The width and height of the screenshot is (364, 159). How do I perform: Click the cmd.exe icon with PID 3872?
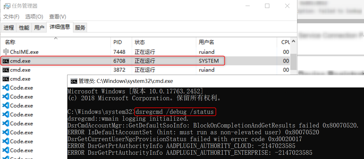pyautogui.click(x=6, y=70)
